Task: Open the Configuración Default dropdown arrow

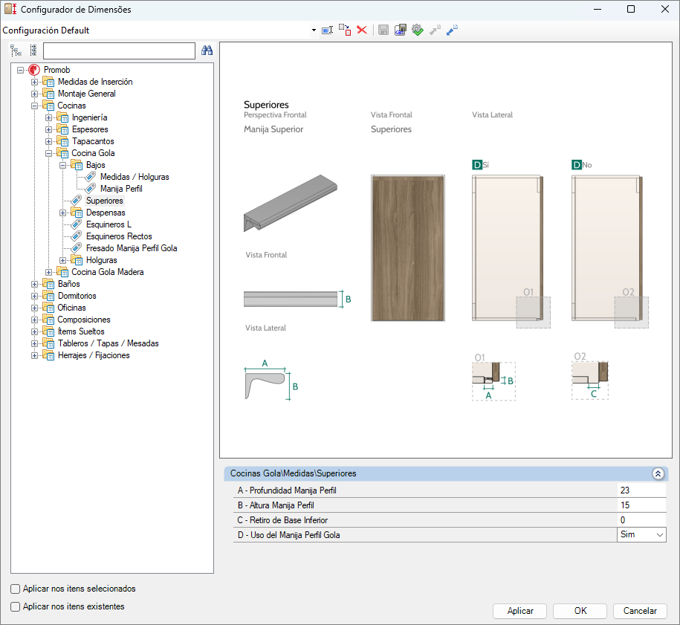Action: point(314,30)
